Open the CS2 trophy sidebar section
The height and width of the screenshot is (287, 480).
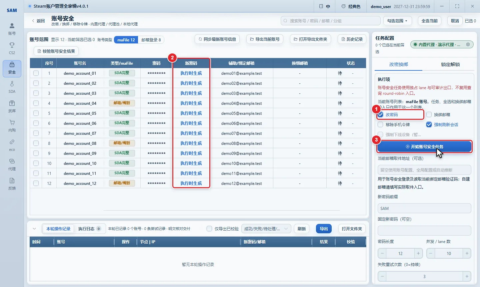coord(12,48)
